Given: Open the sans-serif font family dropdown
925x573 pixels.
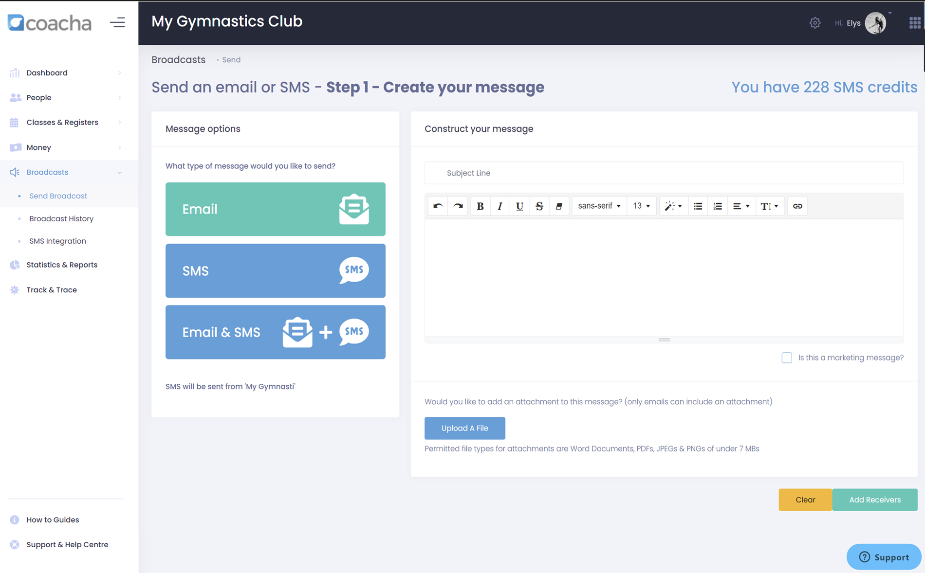Looking at the screenshot, I should [599, 206].
